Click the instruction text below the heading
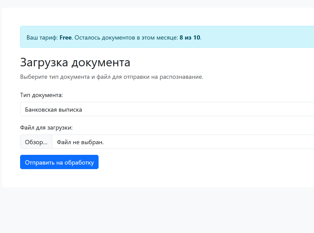The width and height of the screenshot is (314, 233). coord(112,77)
